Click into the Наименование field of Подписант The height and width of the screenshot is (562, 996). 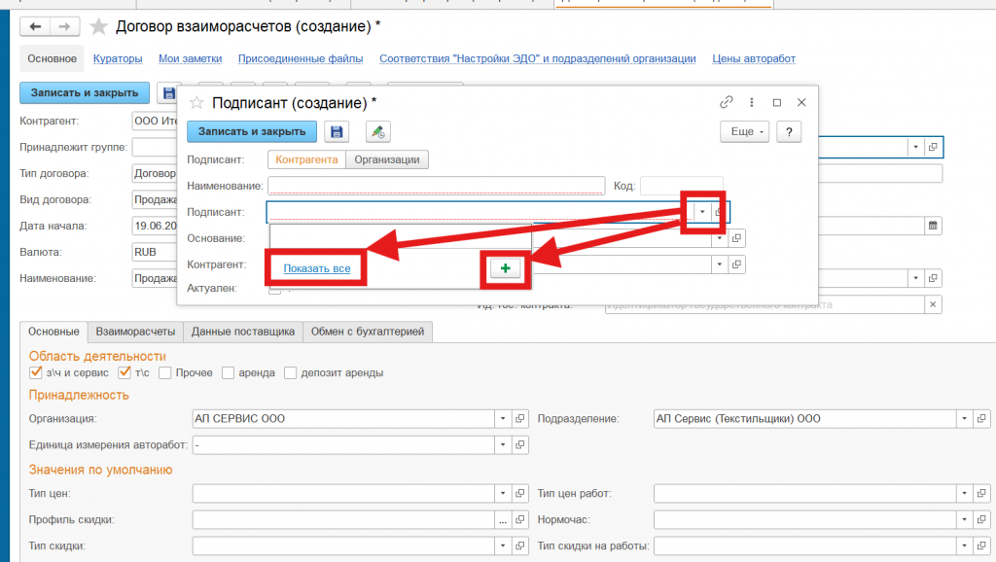435,185
